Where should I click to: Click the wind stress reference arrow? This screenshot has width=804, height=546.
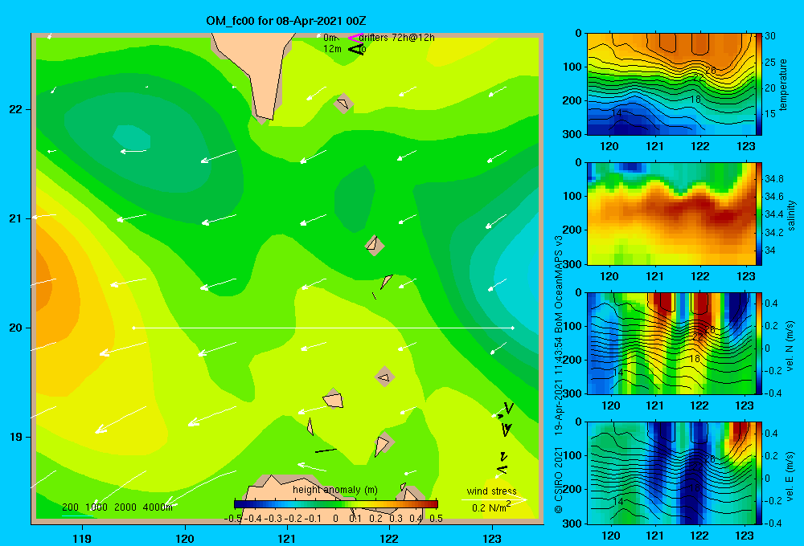point(494,499)
